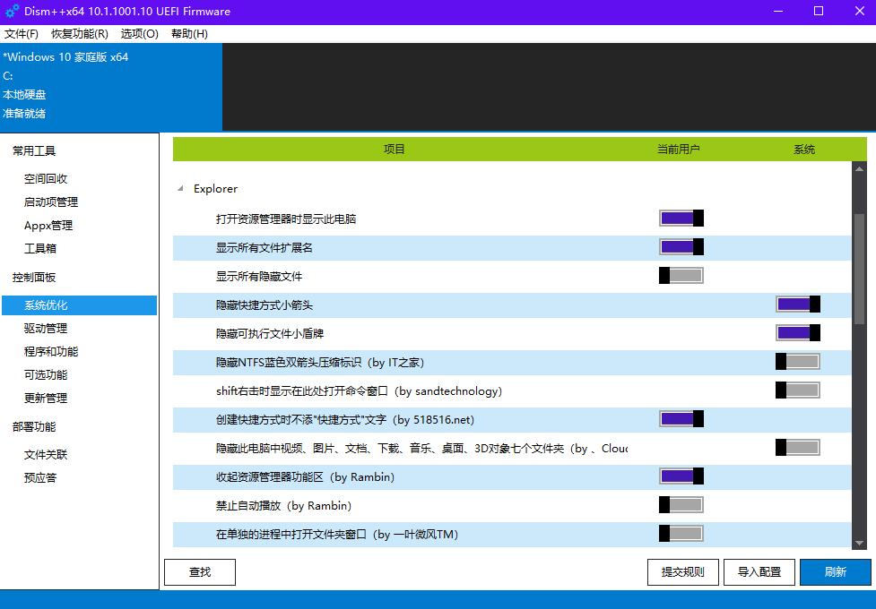The width and height of the screenshot is (876, 609).
Task: Click scrollbar down arrow in settings list
Action: pyautogui.click(x=859, y=543)
